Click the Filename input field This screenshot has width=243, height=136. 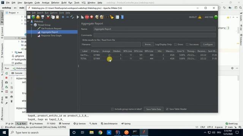point(116,45)
